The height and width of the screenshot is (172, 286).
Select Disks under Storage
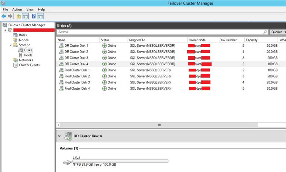(28, 50)
